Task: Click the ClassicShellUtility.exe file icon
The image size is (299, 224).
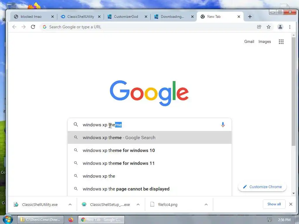Action: [x=16, y=204]
